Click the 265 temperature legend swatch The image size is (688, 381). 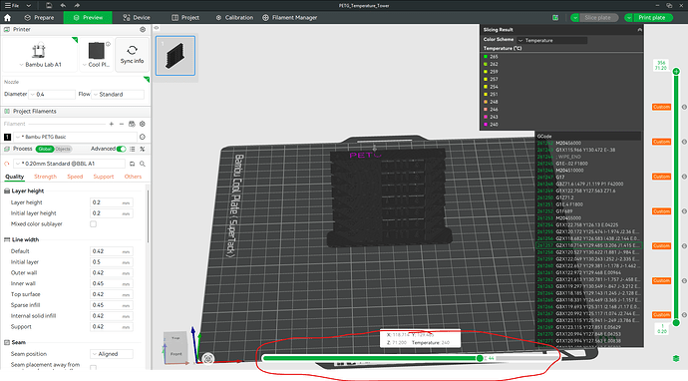point(486,57)
